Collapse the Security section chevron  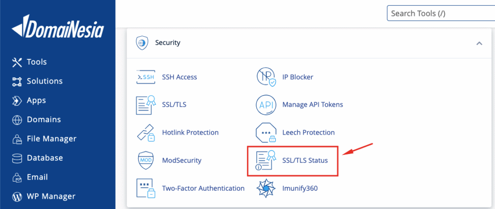tap(479, 43)
